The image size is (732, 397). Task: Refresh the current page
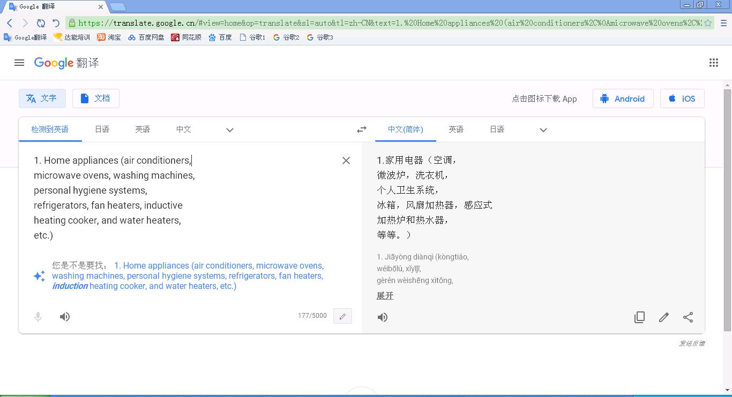tap(41, 23)
